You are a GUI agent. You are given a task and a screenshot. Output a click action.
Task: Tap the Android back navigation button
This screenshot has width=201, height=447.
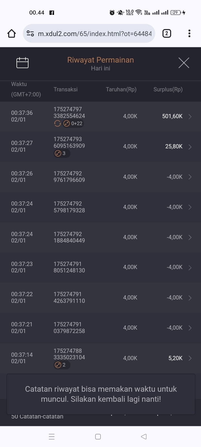(x=144, y=436)
